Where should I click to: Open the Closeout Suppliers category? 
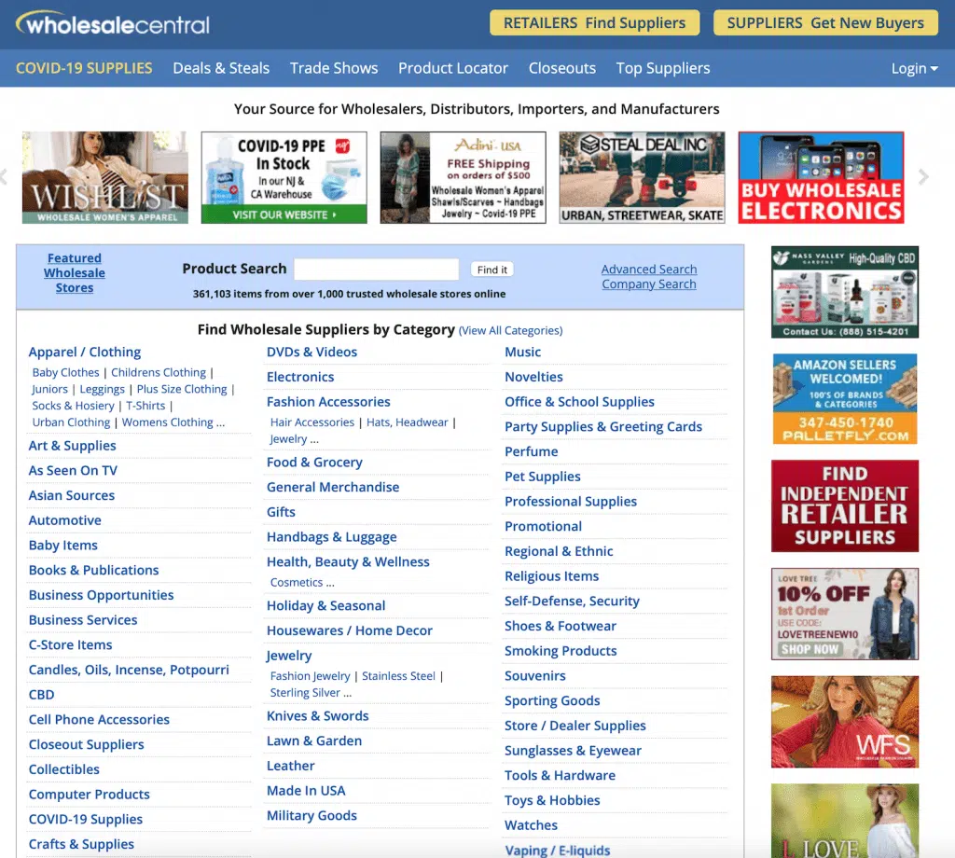[x=87, y=745]
